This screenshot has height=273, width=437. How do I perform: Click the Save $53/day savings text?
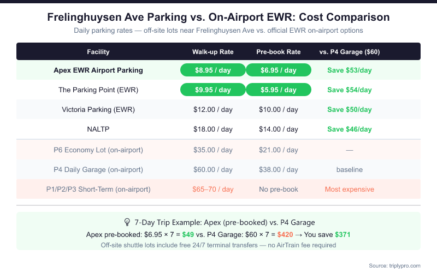(350, 70)
